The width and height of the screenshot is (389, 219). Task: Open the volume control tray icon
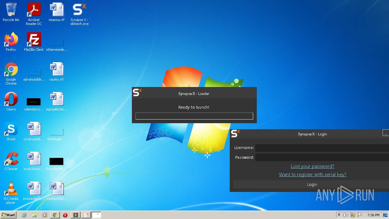(346, 215)
